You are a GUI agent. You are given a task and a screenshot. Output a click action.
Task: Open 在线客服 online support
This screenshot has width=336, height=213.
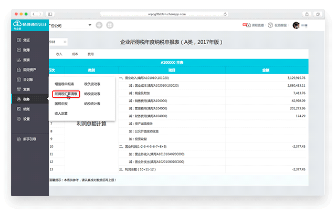(x=278, y=25)
